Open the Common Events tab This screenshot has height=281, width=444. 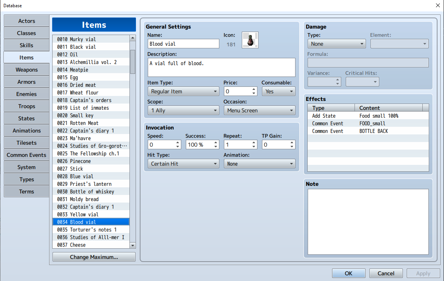pyautogui.click(x=27, y=155)
